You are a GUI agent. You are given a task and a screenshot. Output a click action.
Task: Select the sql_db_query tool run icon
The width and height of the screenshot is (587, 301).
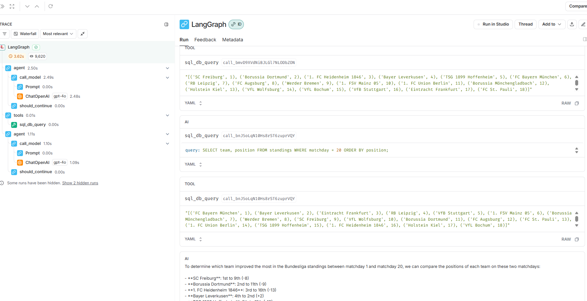pyautogui.click(x=14, y=125)
